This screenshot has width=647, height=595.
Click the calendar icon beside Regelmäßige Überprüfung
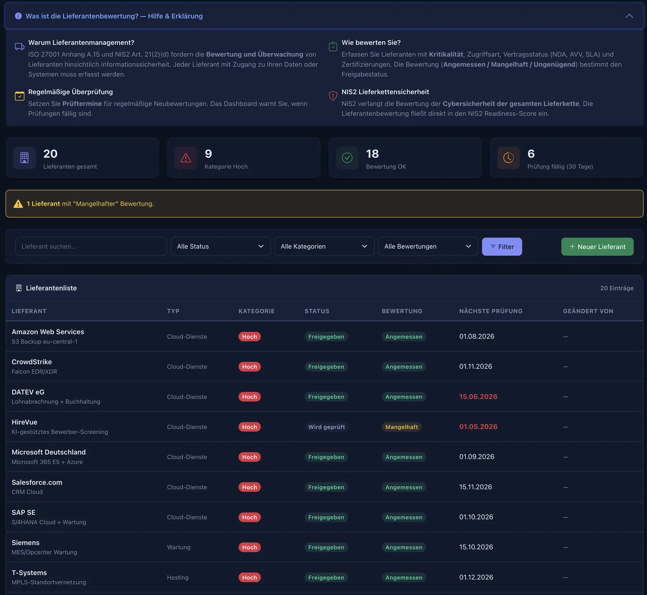pyautogui.click(x=19, y=96)
